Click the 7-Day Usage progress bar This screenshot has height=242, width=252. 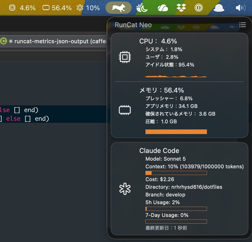pos(176,222)
